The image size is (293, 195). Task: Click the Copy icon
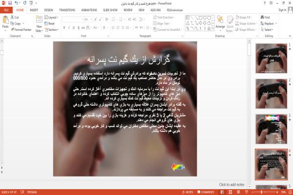12,23
